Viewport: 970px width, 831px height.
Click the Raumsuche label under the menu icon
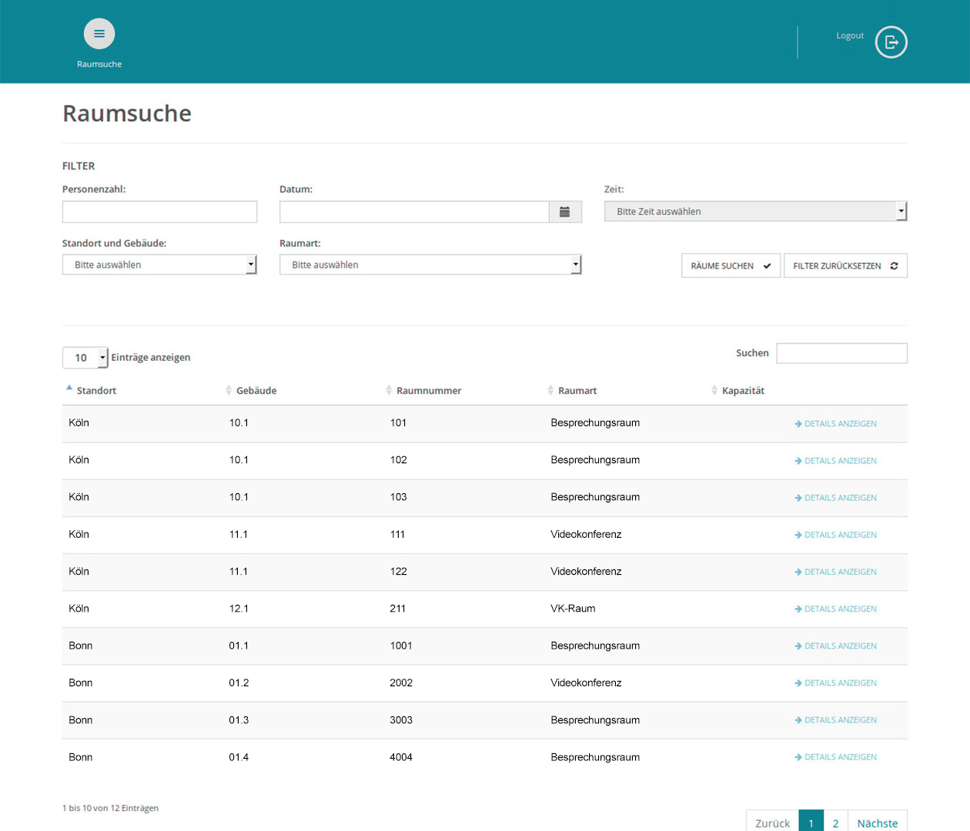(99, 64)
